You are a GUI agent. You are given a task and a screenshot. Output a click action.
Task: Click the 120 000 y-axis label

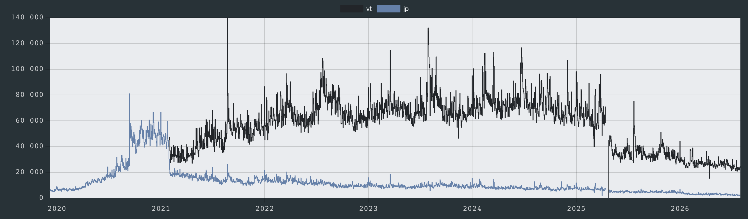pyautogui.click(x=27, y=43)
